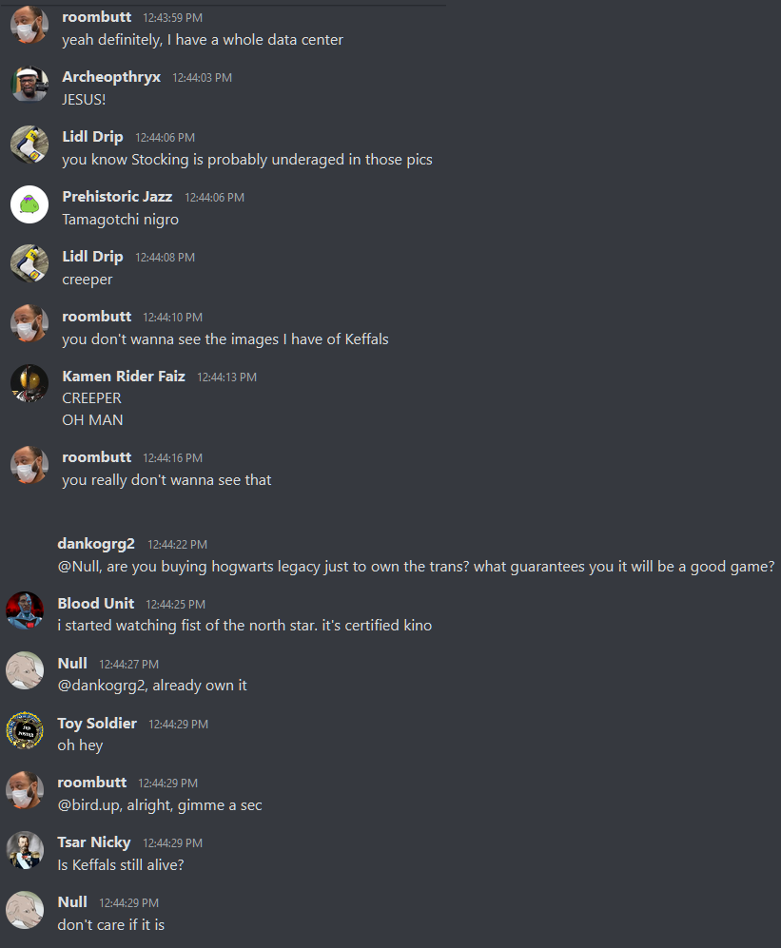
Task: Open Tsar Nicky's portrait avatar
Action: point(25,849)
